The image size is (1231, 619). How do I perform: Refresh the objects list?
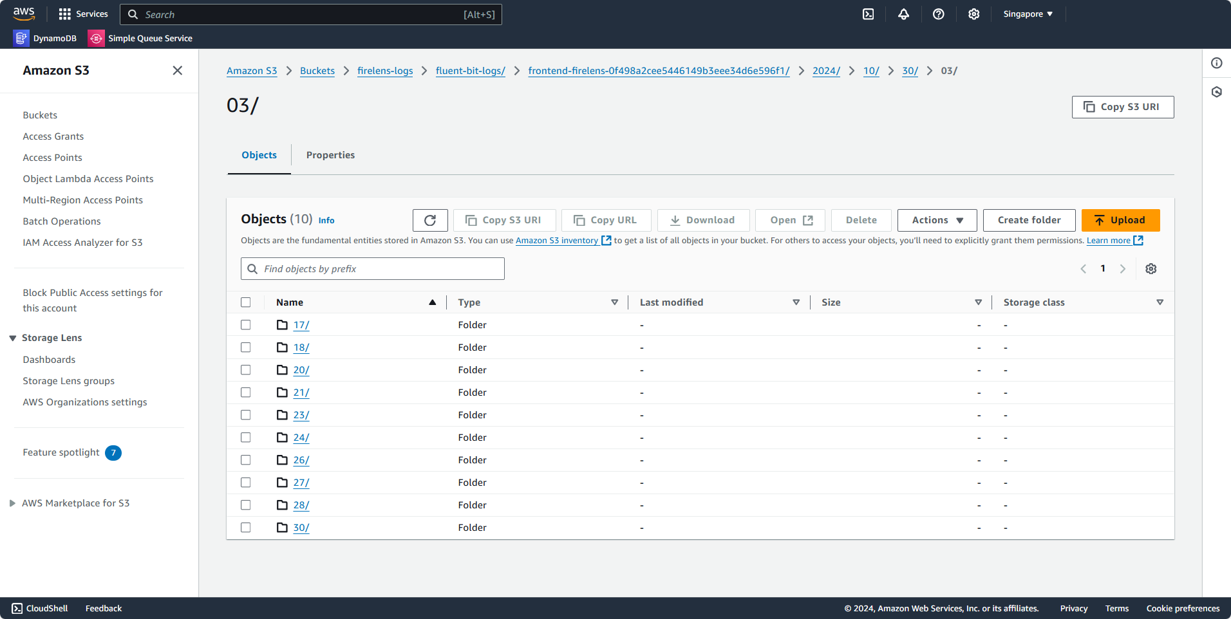(x=430, y=220)
